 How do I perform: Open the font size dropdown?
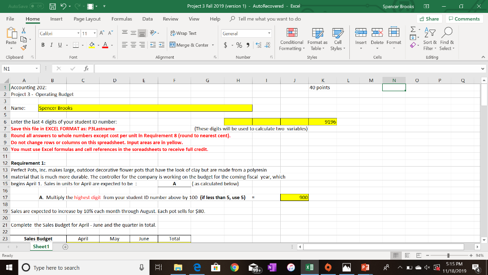point(93,33)
